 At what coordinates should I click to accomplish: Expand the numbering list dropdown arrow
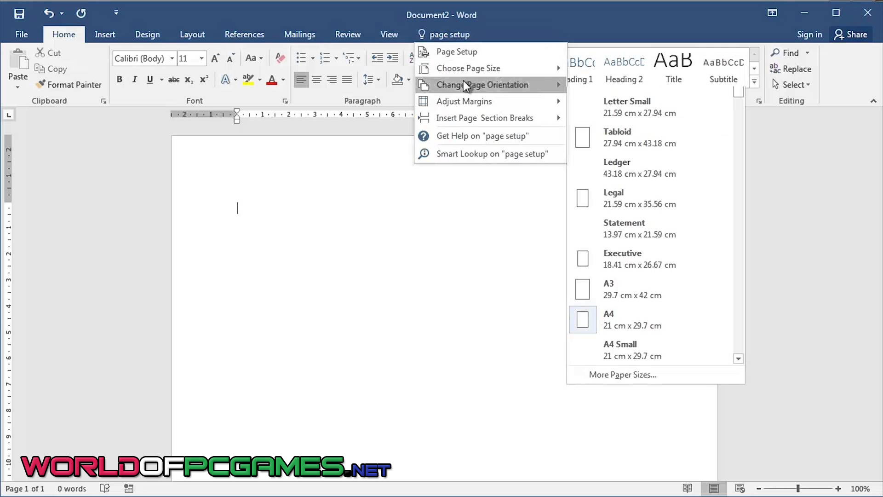(336, 58)
